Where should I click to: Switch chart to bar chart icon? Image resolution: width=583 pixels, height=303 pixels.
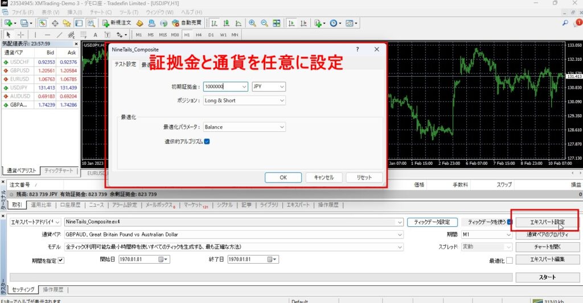click(x=214, y=23)
